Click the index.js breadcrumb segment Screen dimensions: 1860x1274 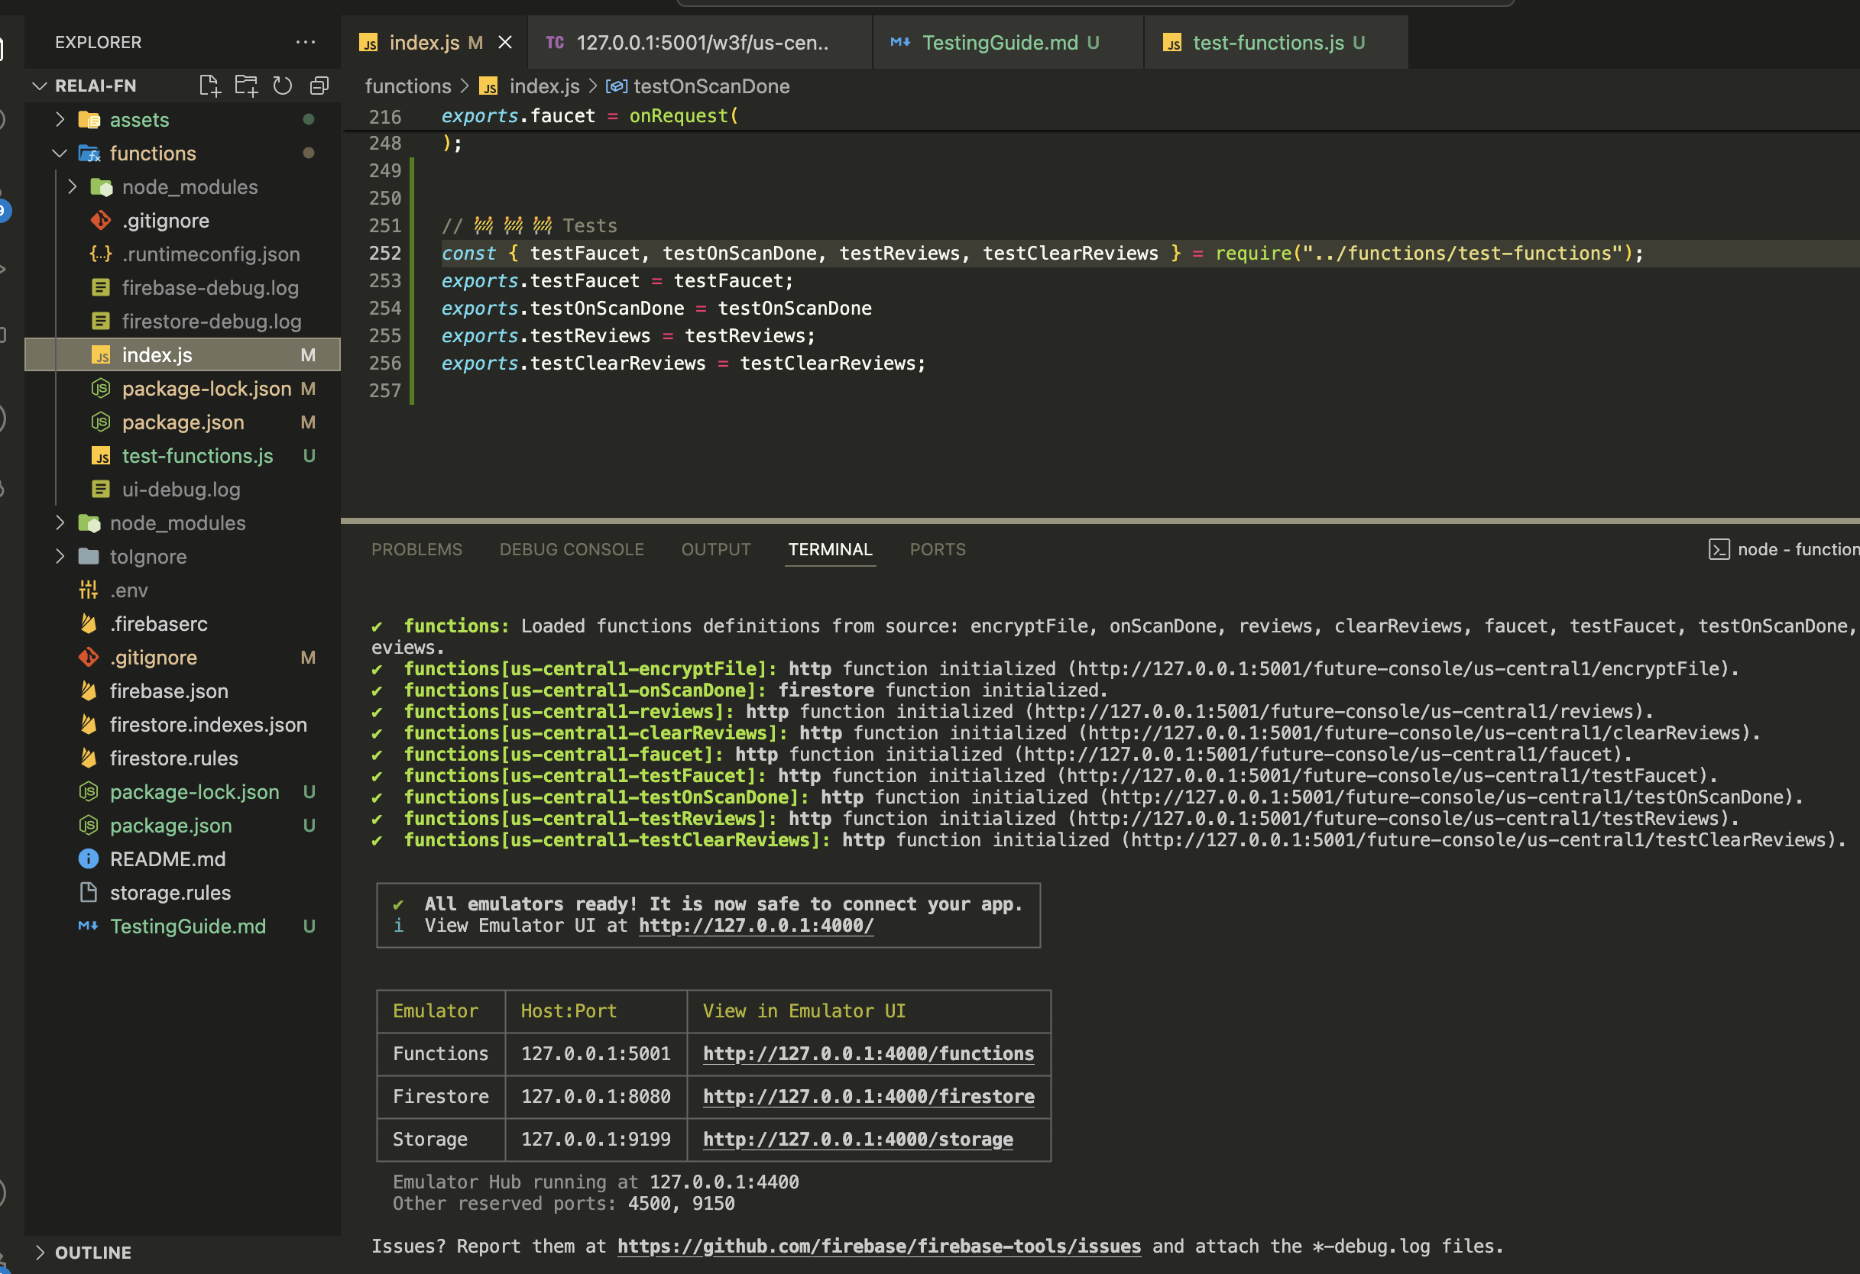click(x=544, y=86)
